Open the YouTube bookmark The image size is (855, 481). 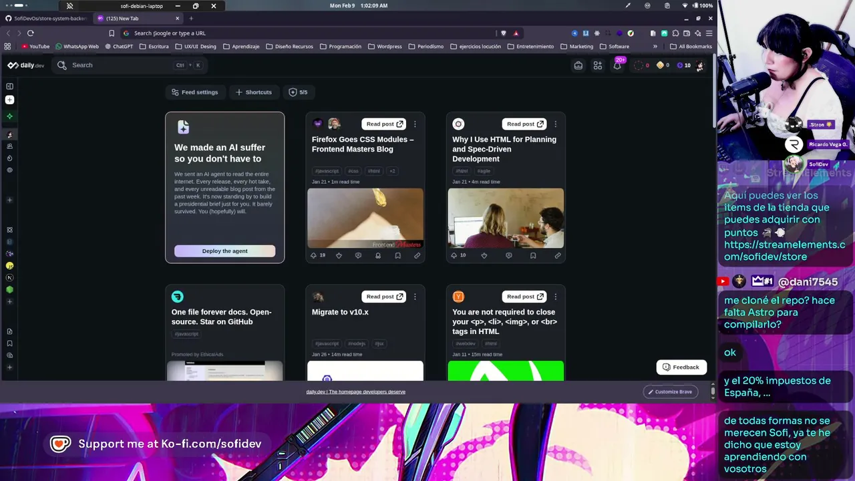35,46
